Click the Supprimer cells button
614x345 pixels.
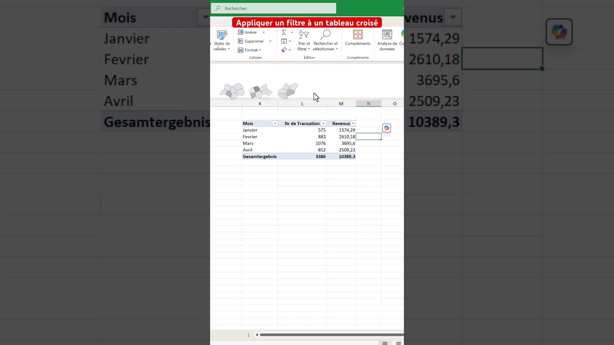click(x=251, y=41)
